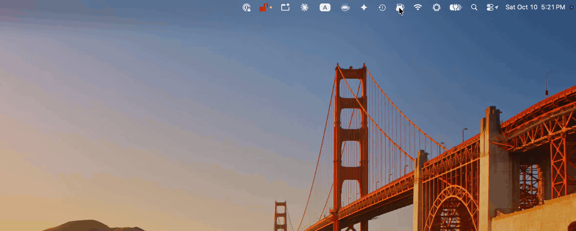Open the screenshot capture icon with sparkle

(285, 7)
